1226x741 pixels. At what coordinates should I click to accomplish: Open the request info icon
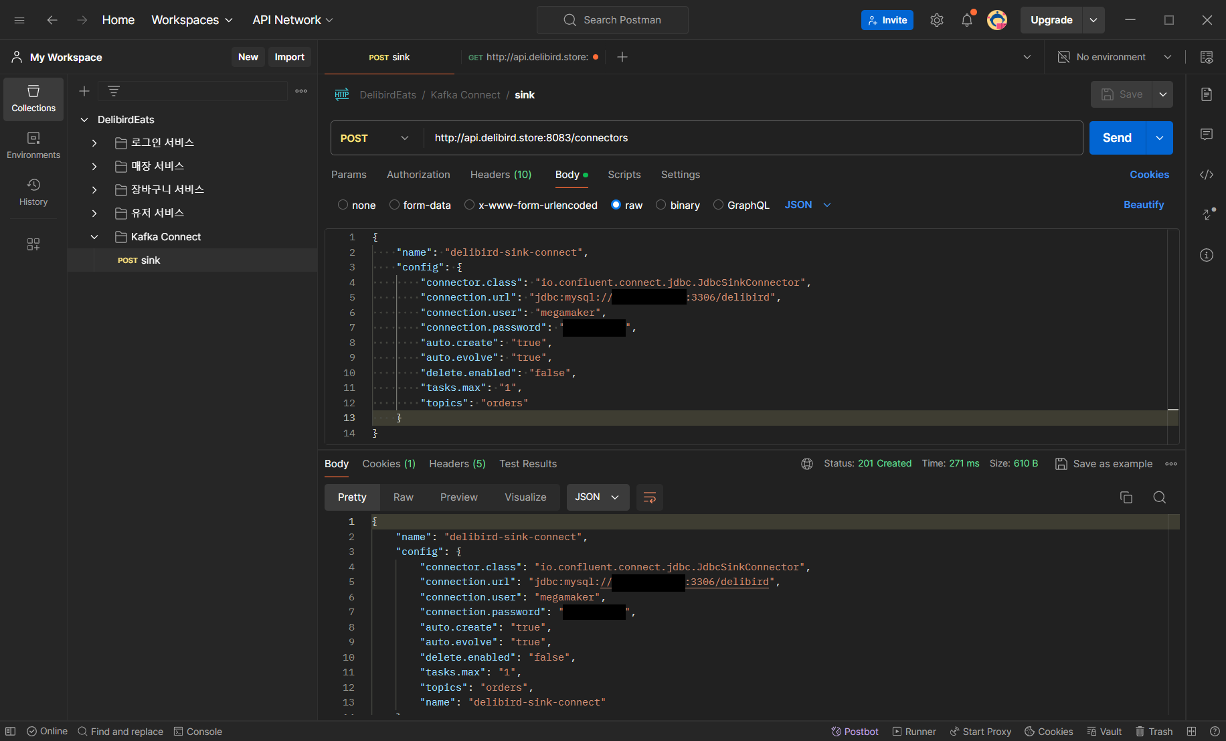click(1207, 255)
